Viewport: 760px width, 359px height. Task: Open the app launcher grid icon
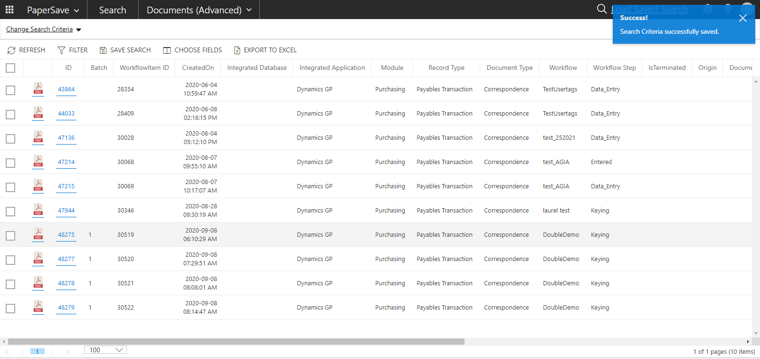click(9, 10)
